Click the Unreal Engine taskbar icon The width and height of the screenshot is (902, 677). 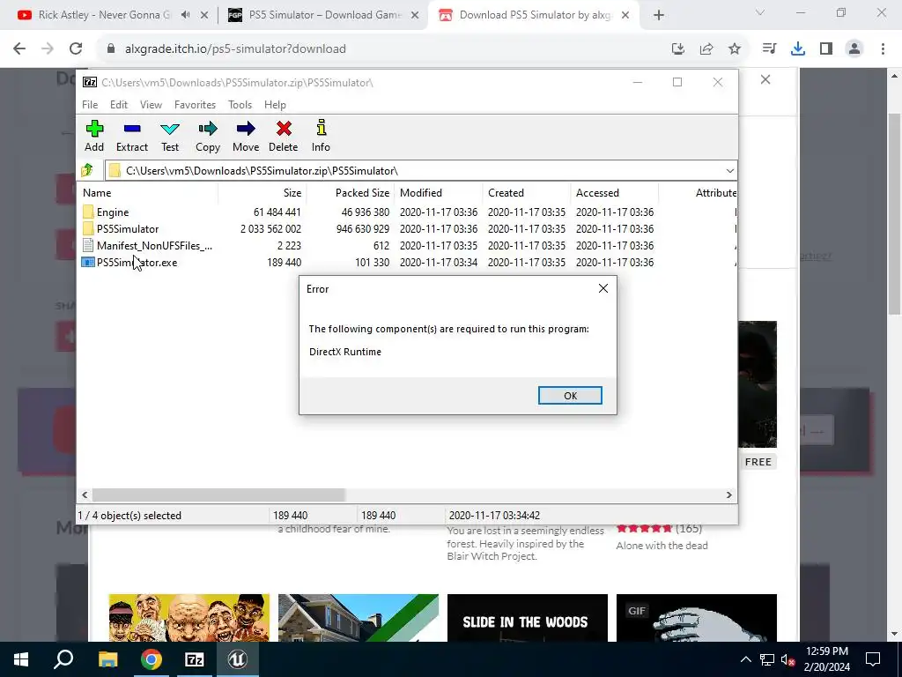(x=237, y=659)
